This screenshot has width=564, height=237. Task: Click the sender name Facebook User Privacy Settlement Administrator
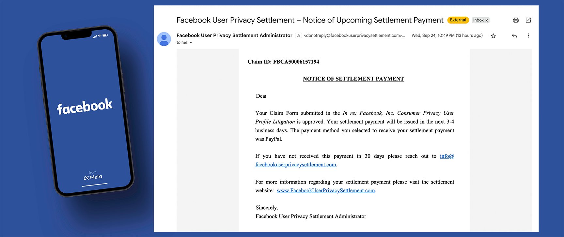coord(234,35)
